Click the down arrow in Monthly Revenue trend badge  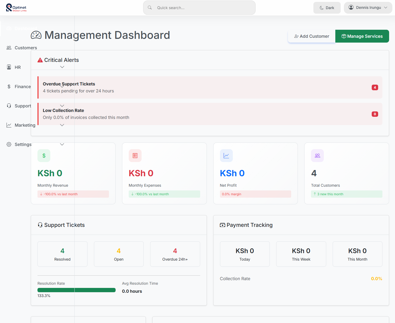pos(41,194)
